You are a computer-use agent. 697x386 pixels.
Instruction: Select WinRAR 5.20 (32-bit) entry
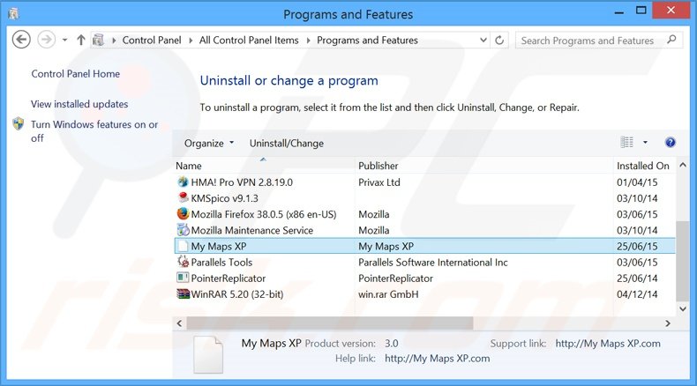pos(237,294)
